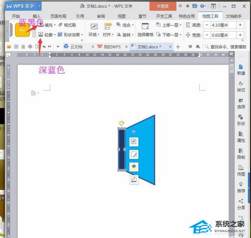Click the rotation handle above the rectangle
Viewport: 251px width, 238px height.
pos(122,123)
